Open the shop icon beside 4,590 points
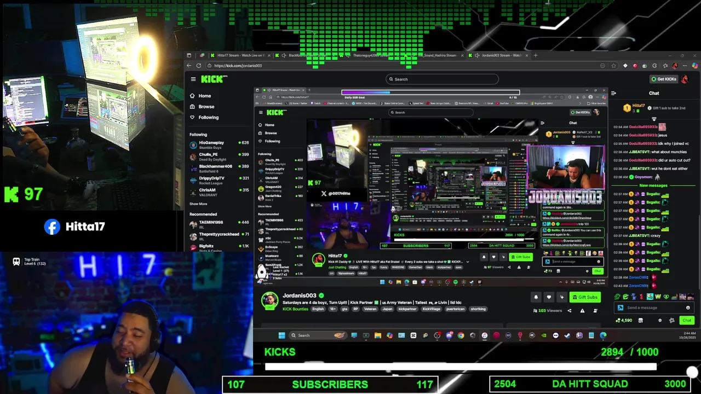 click(640, 321)
